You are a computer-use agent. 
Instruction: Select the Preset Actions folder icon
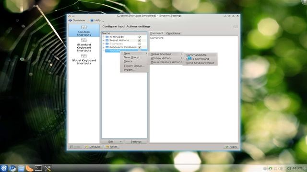tap(107, 40)
